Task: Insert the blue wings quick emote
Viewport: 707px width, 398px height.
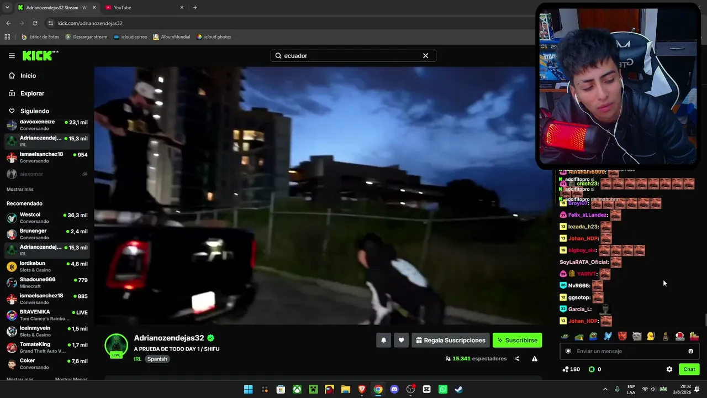Action: pyautogui.click(x=608, y=336)
